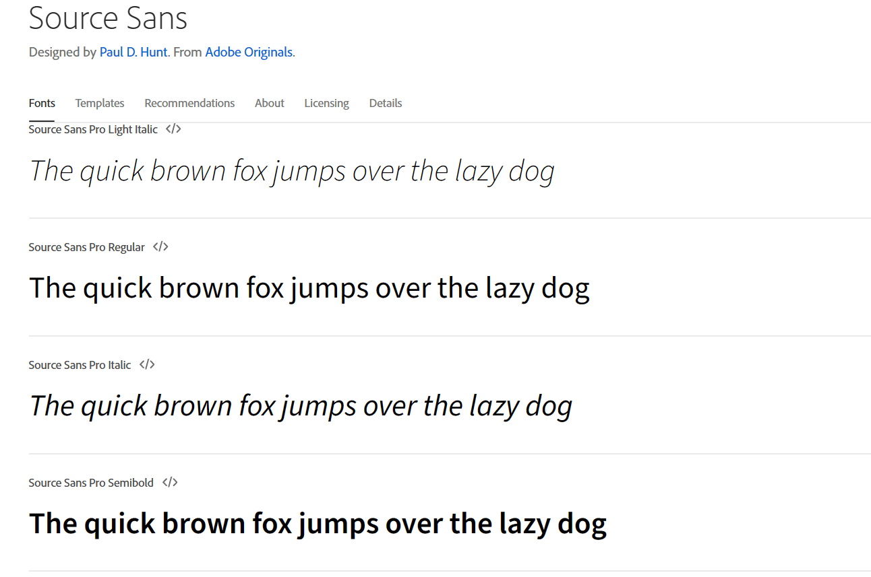Click the Semibold sample sentence
Image resolution: width=871 pixels, height=577 pixels.
[x=318, y=524]
